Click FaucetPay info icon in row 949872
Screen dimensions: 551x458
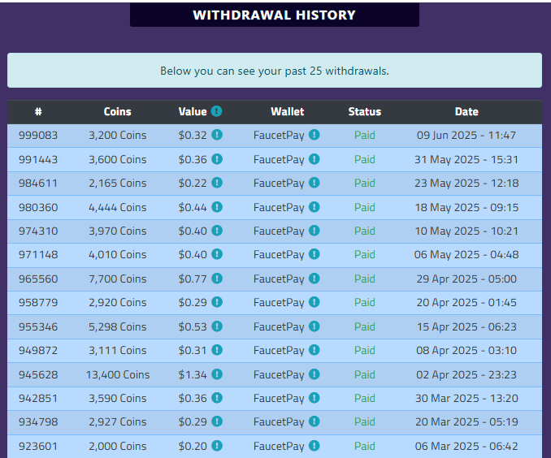coord(315,350)
